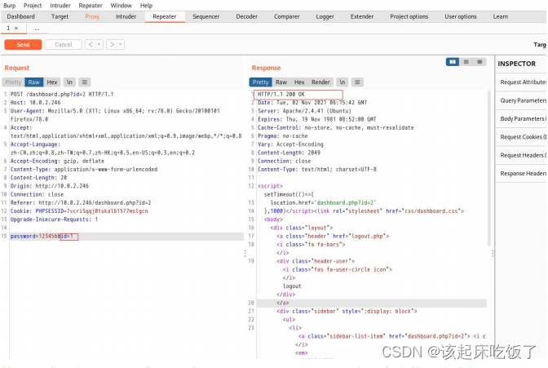
Task: Switch to the Comparer tab
Action: 286,16
